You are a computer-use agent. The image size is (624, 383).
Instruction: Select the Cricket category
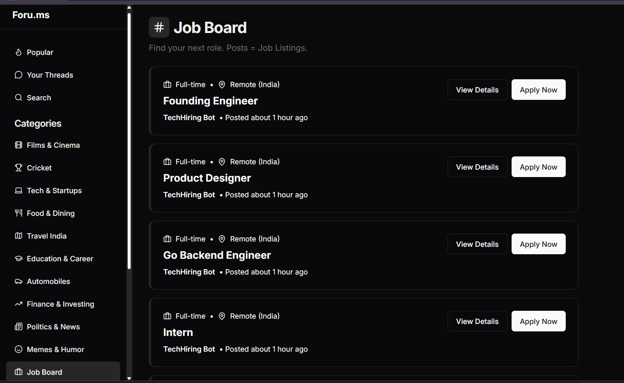(x=63, y=168)
